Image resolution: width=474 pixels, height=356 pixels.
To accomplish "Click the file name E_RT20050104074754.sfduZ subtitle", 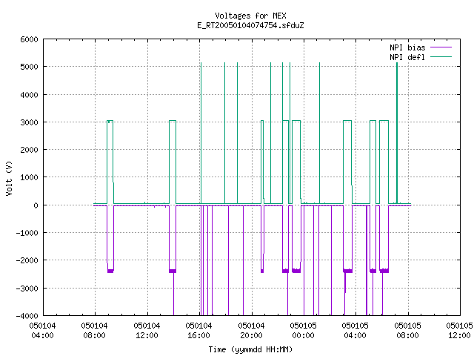I will click(x=250, y=25).
